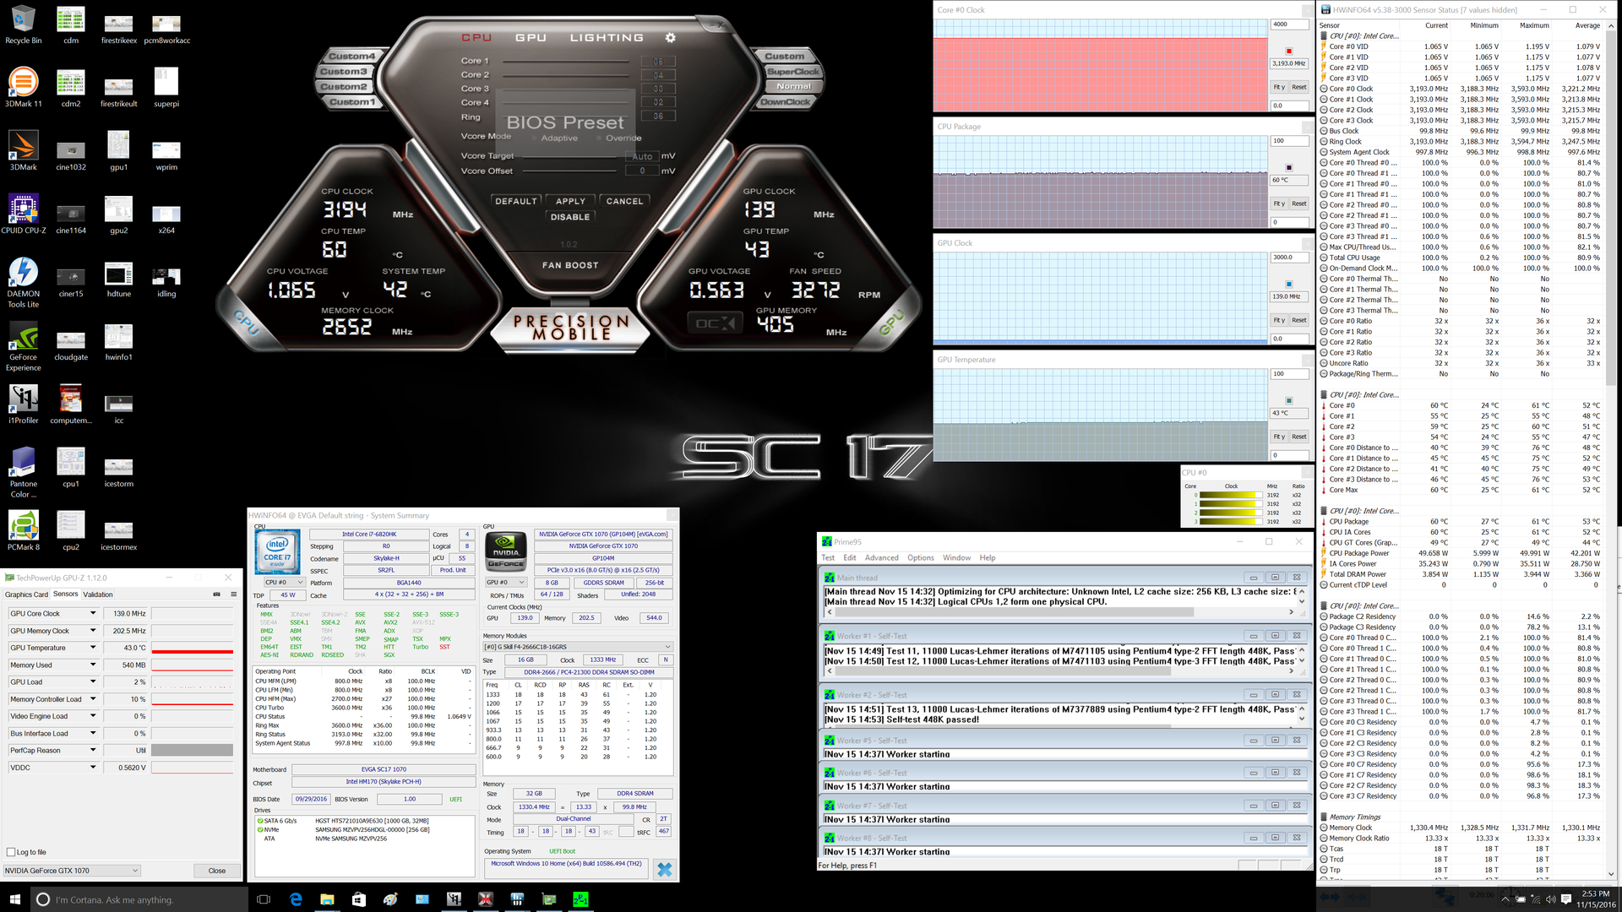
Task: Open hwinfo1 desktop file icon
Action: tap(118, 341)
